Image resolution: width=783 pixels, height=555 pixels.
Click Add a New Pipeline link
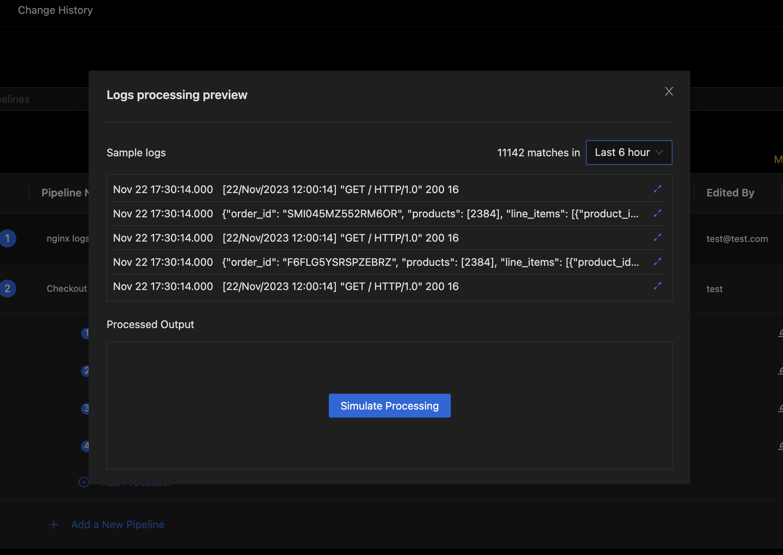(x=118, y=524)
